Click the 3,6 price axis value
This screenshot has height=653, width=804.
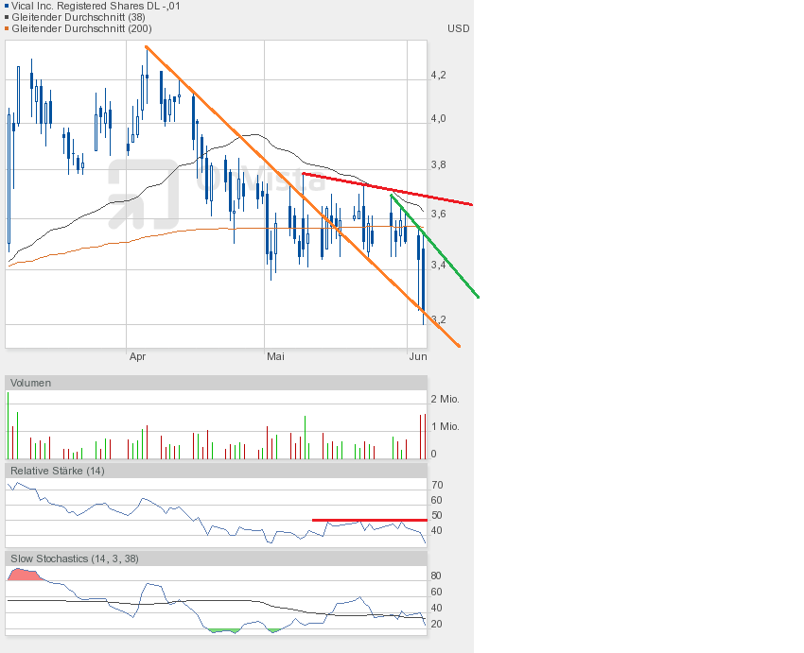click(438, 215)
